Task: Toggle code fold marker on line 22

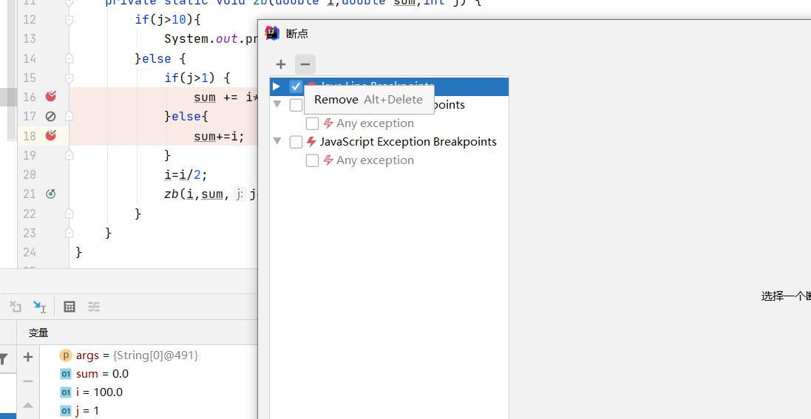Action: pyautogui.click(x=69, y=213)
